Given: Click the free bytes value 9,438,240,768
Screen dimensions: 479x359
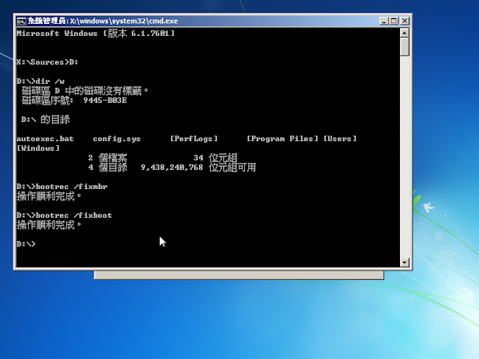Looking at the screenshot, I should click(172, 168).
